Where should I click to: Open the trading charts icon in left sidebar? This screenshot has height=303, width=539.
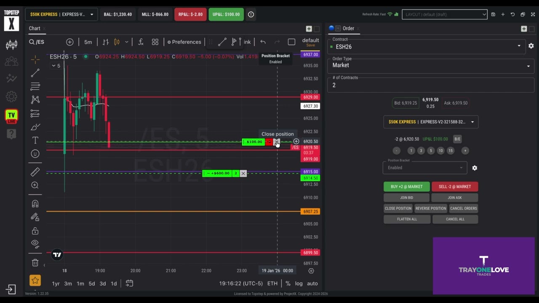click(11, 45)
